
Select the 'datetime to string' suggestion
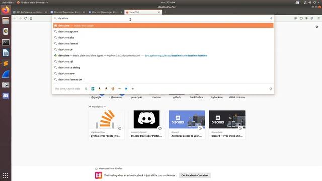[163, 67]
